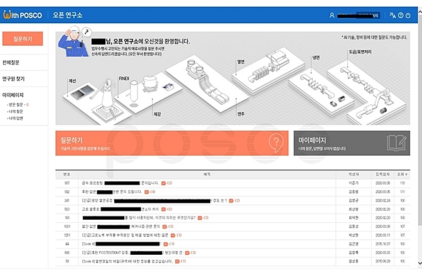The width and height of the screenshot is (422, 273).
Task: Select the FINEX process area
Action: [124, 78]
